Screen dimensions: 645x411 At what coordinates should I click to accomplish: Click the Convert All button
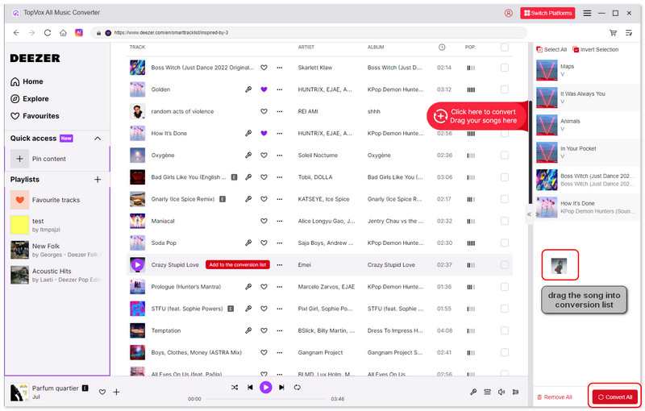(615, 396)
